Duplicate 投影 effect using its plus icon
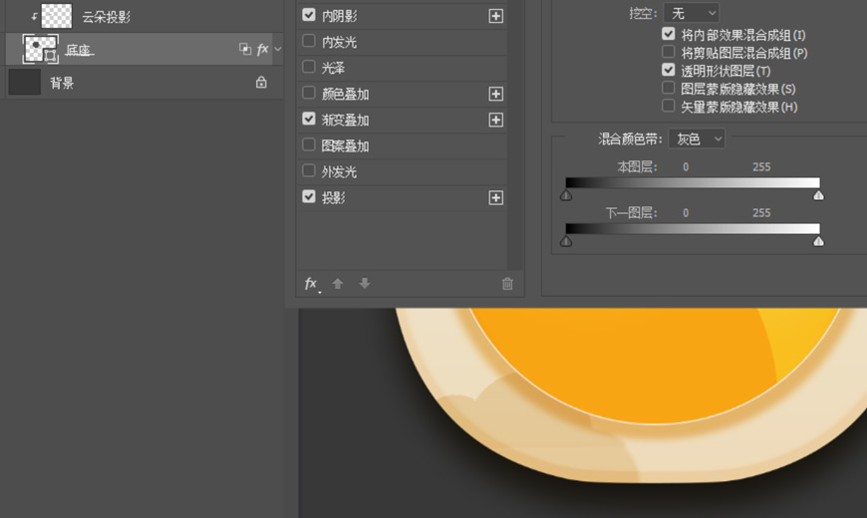 click(x=495, y=197)
